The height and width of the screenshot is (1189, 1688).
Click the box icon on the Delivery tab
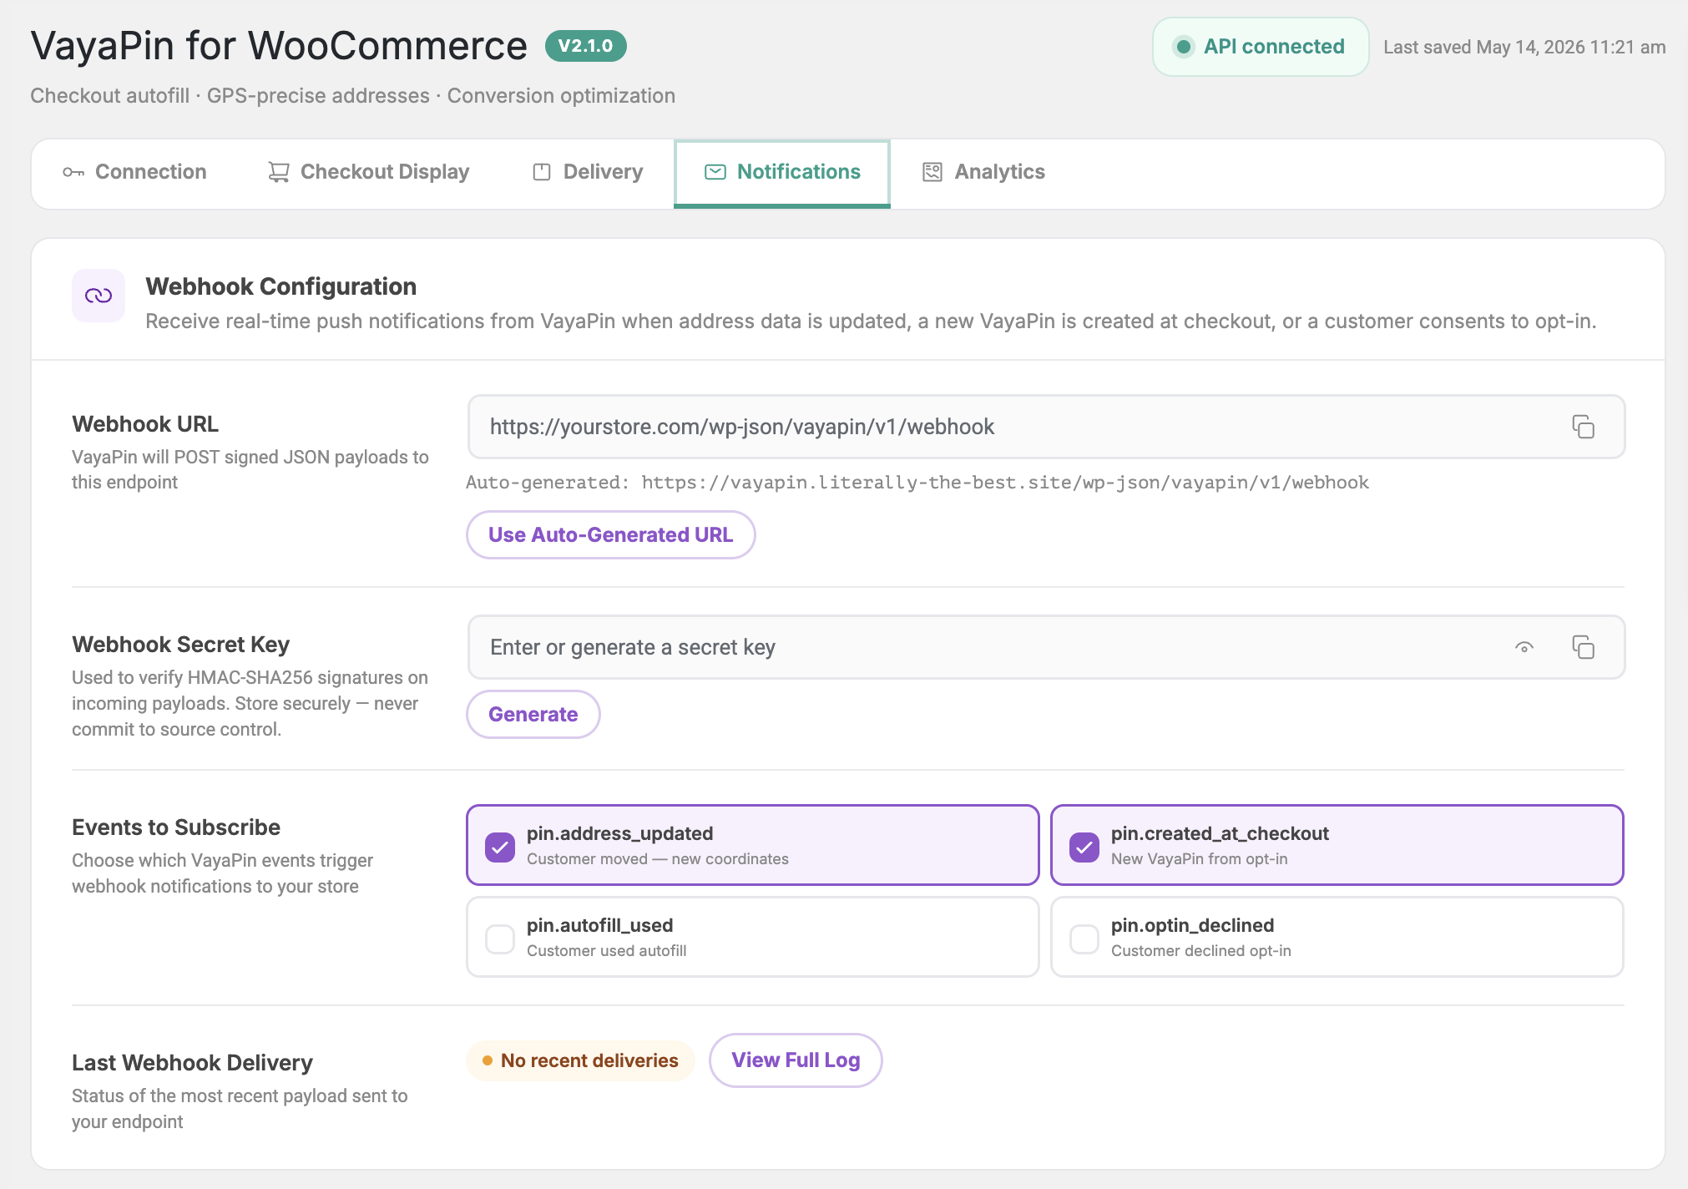(x=542, y=172)
